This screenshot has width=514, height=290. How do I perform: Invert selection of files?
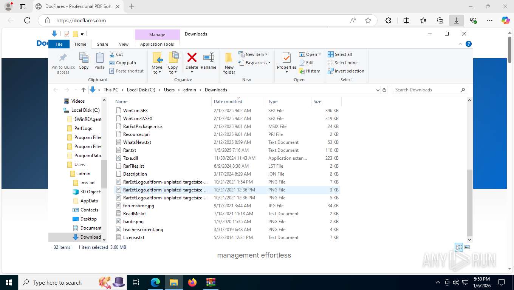pos(346,71)
